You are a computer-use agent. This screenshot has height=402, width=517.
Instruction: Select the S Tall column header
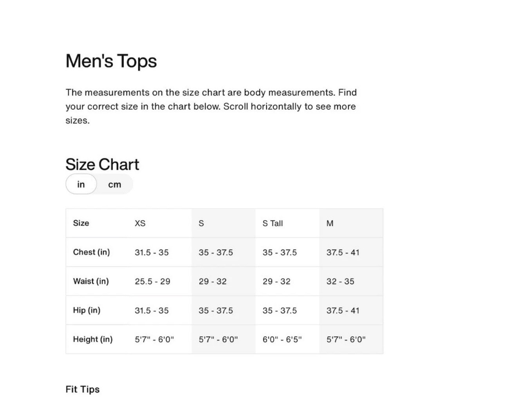pyautogui.click(x=273, y=223)
